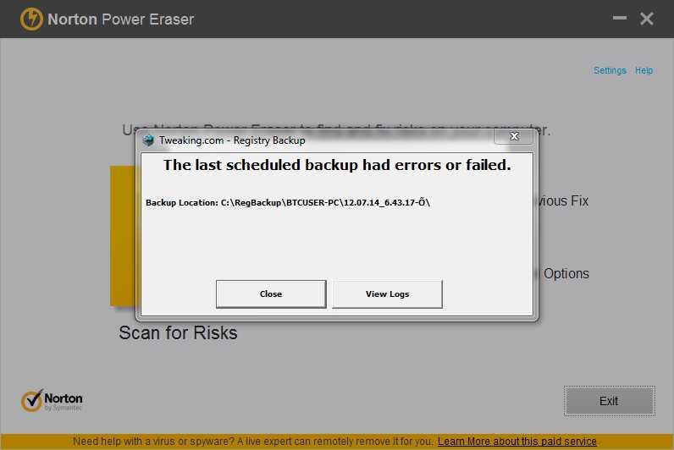
Task: Select the Scan for Risks label
Action: point(178,332)
